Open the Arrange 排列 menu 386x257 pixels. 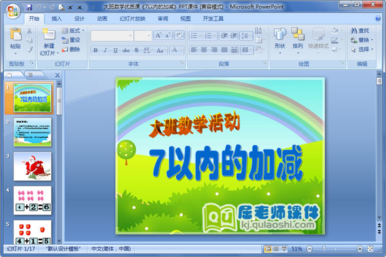[x=298, y=41]
